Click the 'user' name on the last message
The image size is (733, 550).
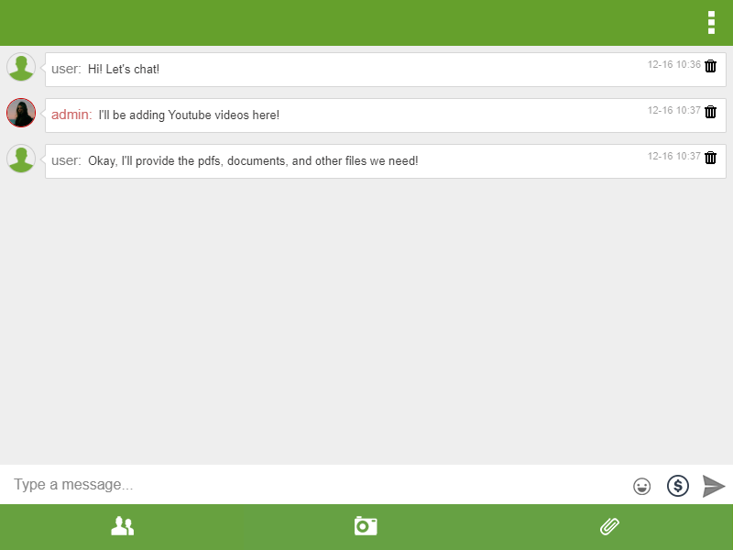[x=63, y=160]
